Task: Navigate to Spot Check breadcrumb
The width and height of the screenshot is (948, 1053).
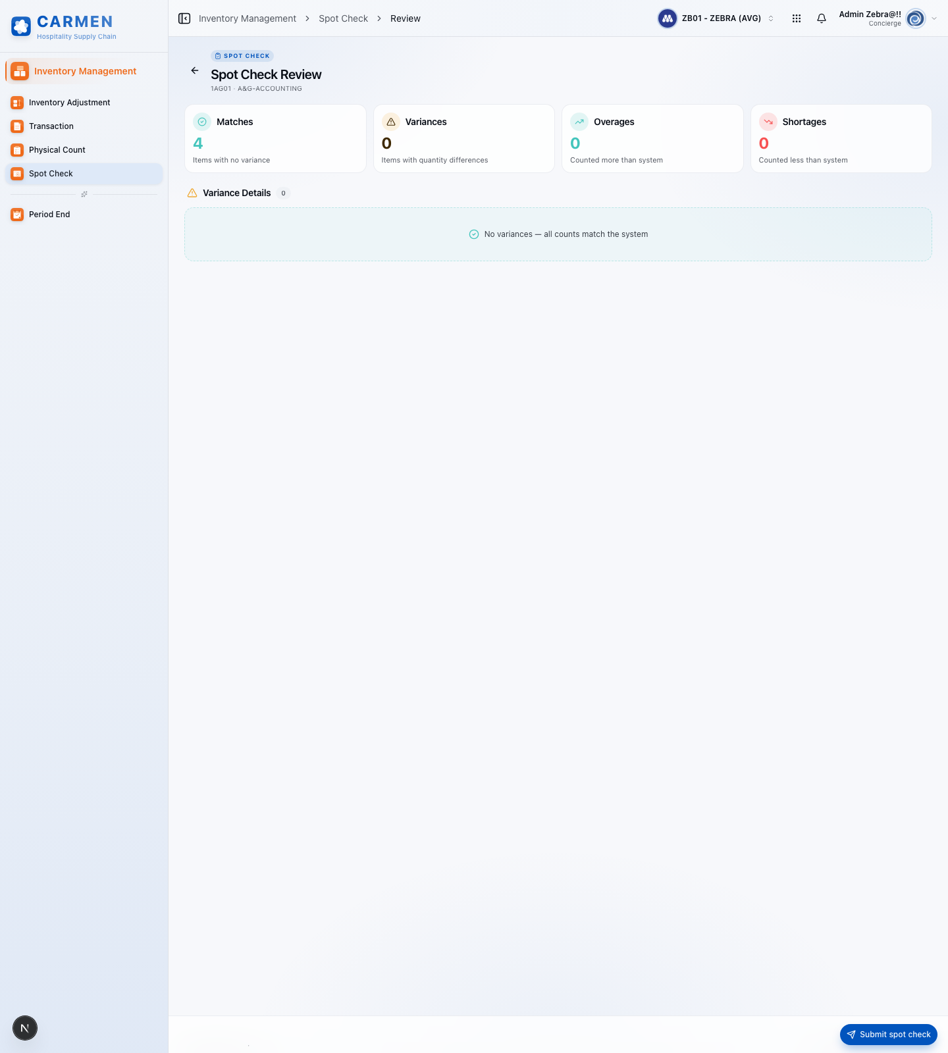Action: [x=344, y=18]
